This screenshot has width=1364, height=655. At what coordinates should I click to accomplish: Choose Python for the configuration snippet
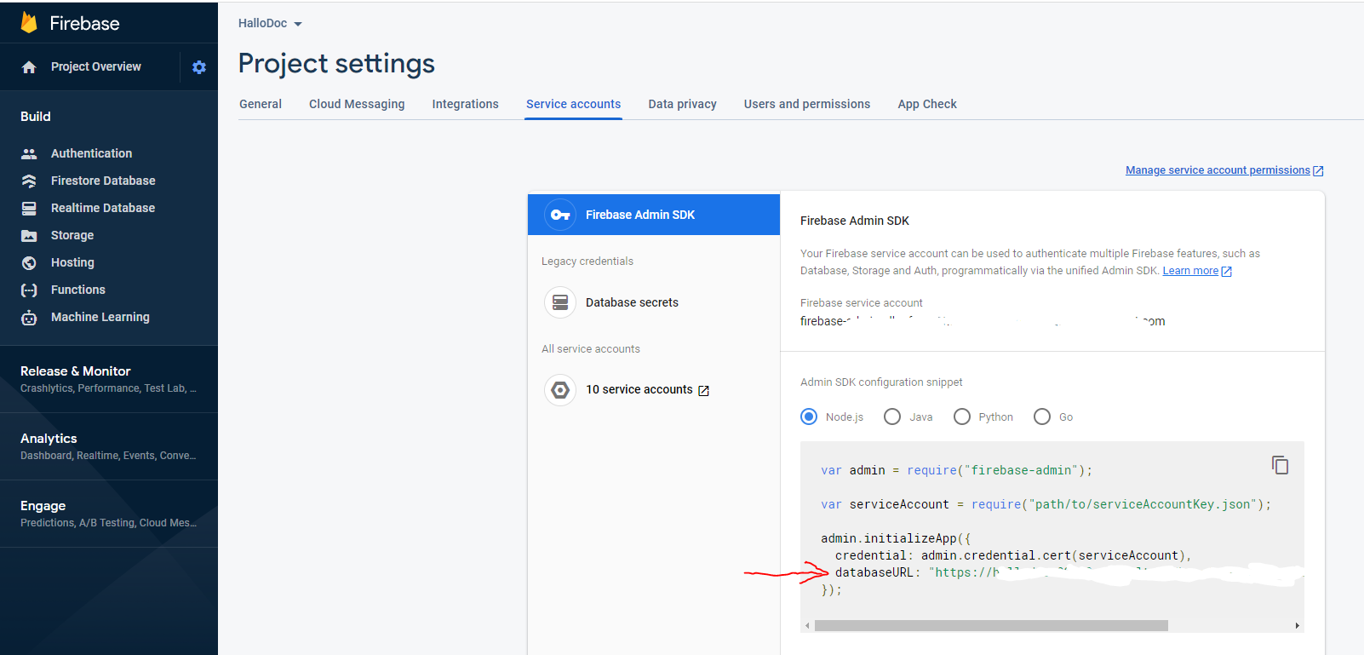[962, 417]
